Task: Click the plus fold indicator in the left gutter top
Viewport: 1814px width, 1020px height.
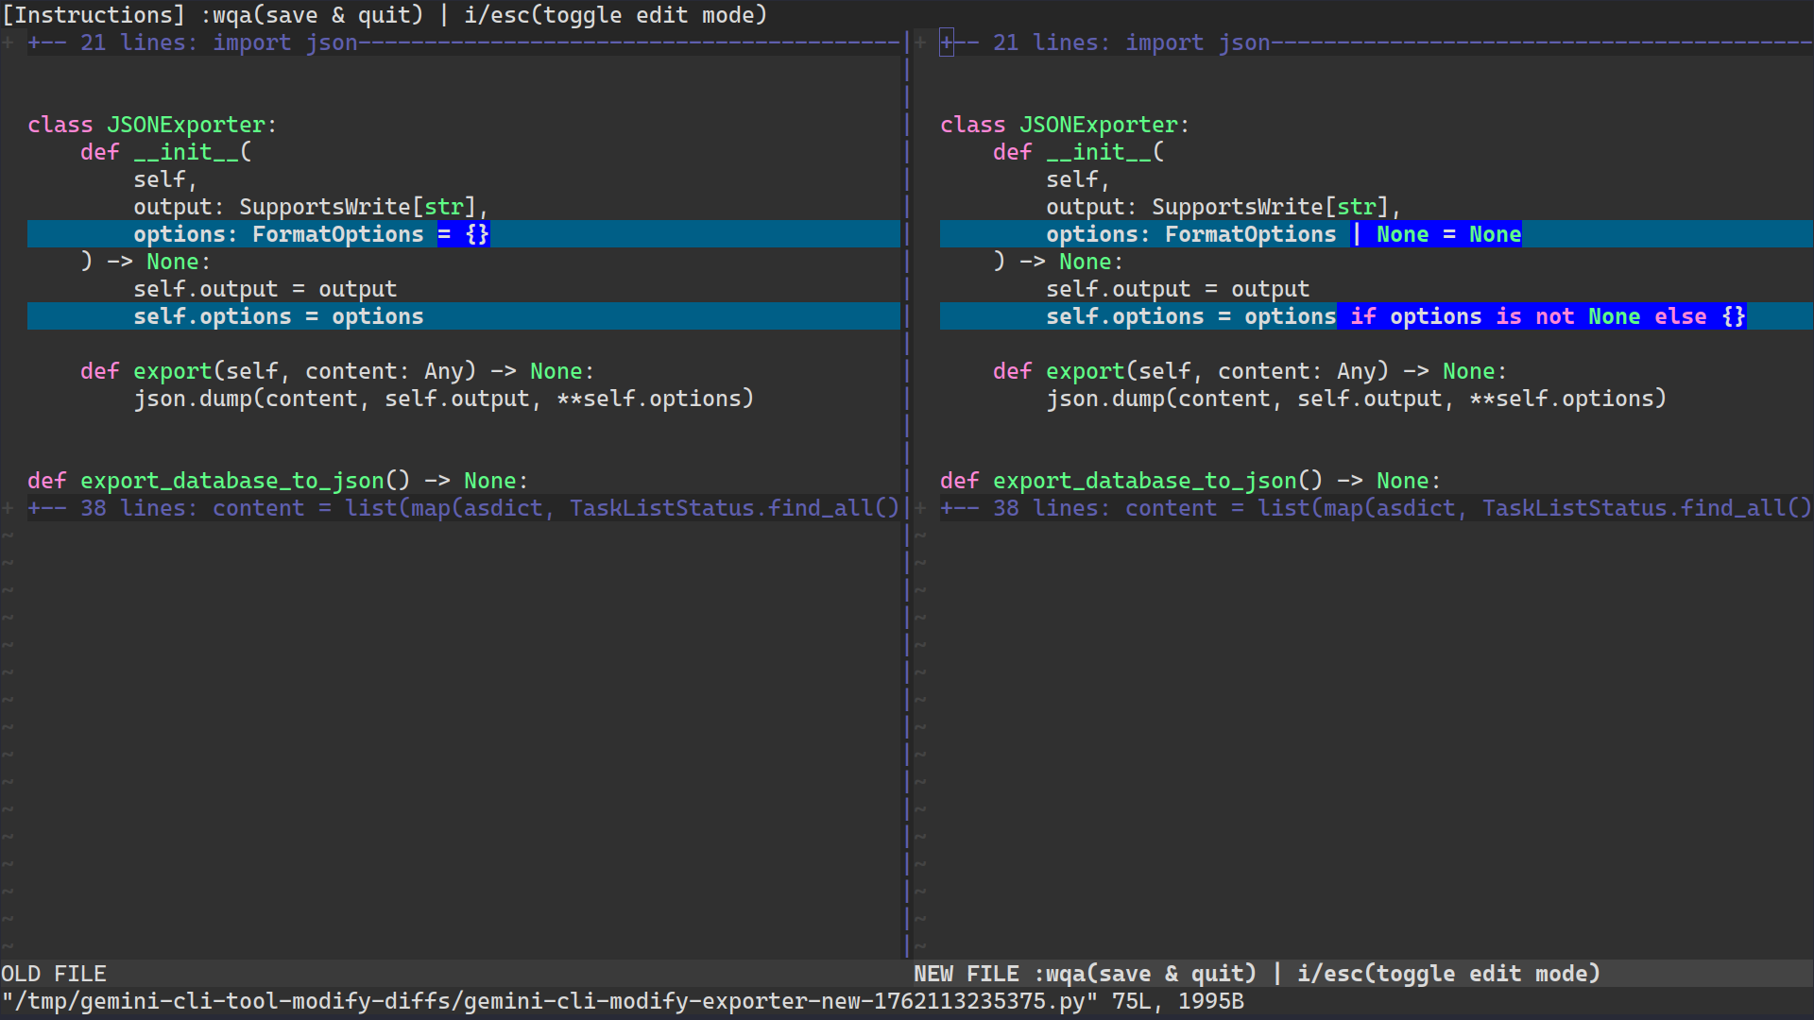Action: (x=8, y=42)
